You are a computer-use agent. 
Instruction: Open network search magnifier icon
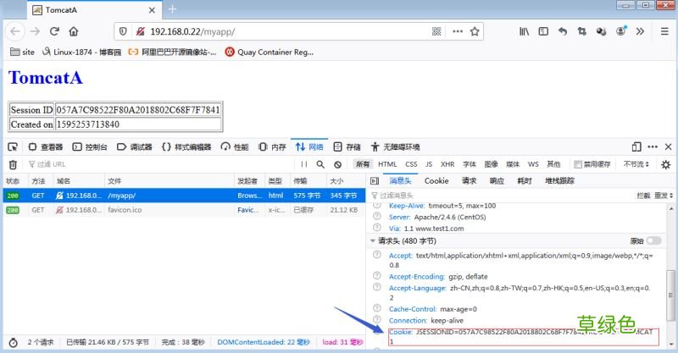point(320,164)
